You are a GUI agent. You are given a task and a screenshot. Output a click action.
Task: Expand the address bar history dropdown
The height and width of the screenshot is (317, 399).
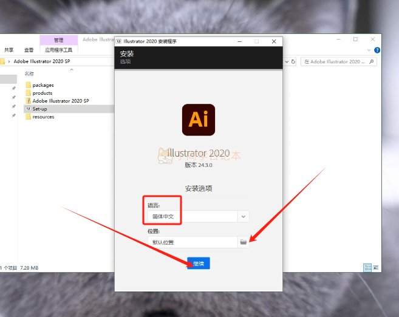tap(287, 61)
